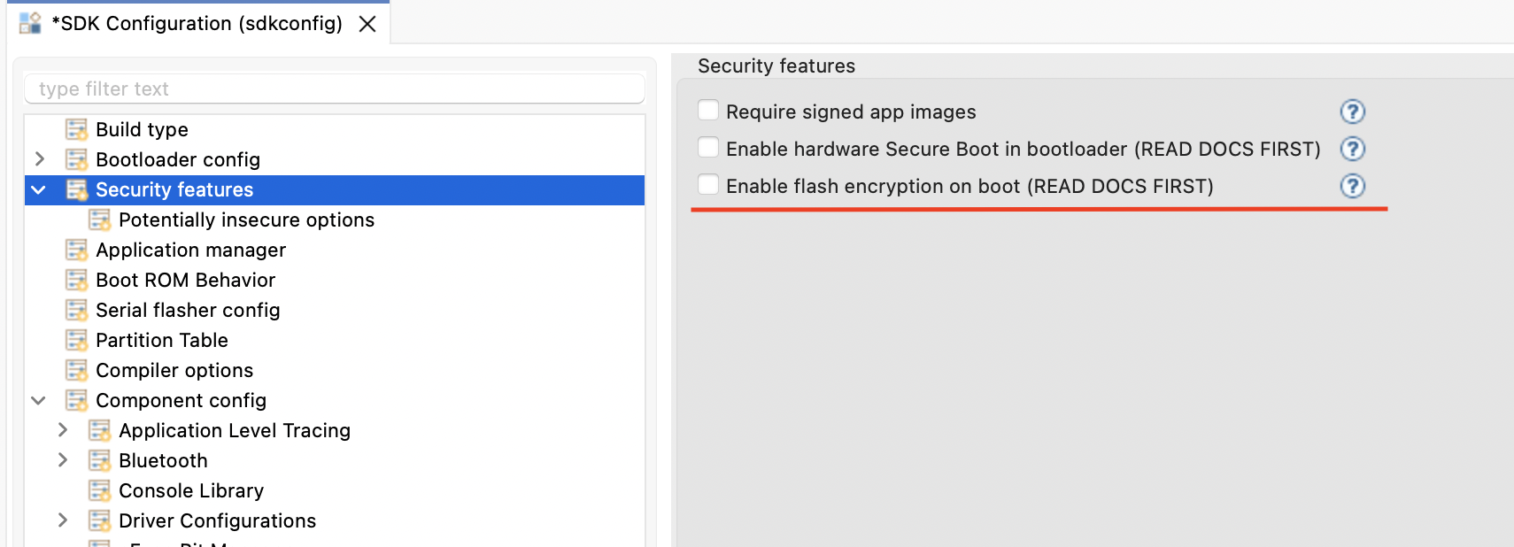Viewport: 1514px width, 547px height.
Task: Select the Application manager tree item
Action: (190, 250)
